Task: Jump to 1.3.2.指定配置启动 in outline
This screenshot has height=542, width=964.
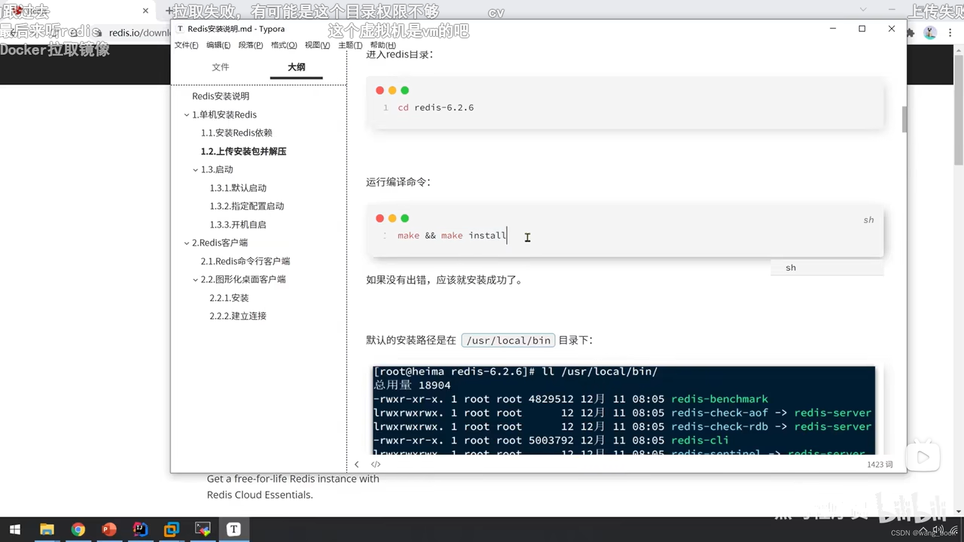Action: pyautogui.click(x=247, y=206)
